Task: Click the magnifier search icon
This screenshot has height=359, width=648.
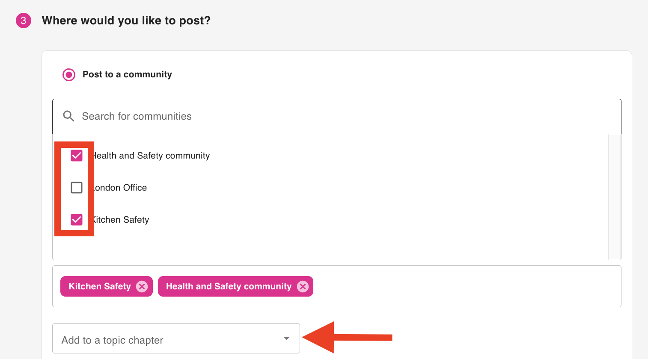Action: tap(68, 116)
